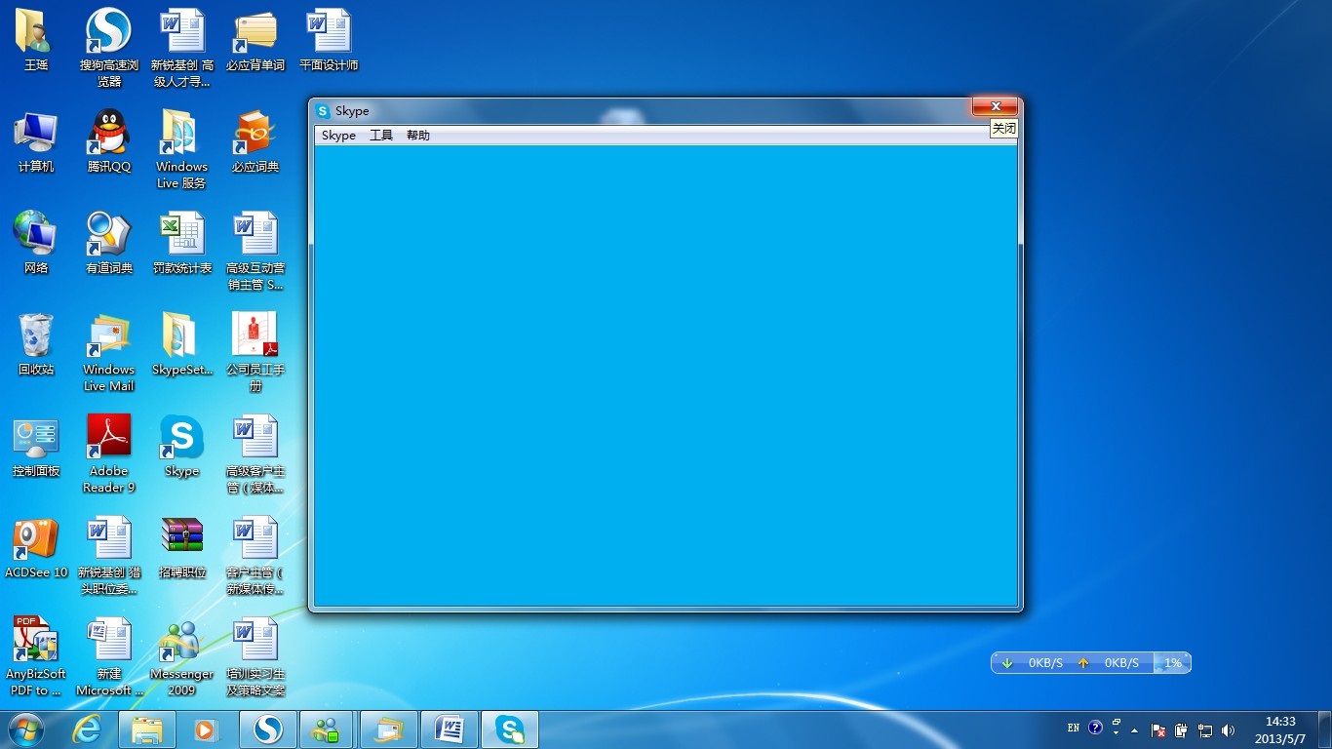Select the Messenger 2009 desktop shortcut

(182, 656)
